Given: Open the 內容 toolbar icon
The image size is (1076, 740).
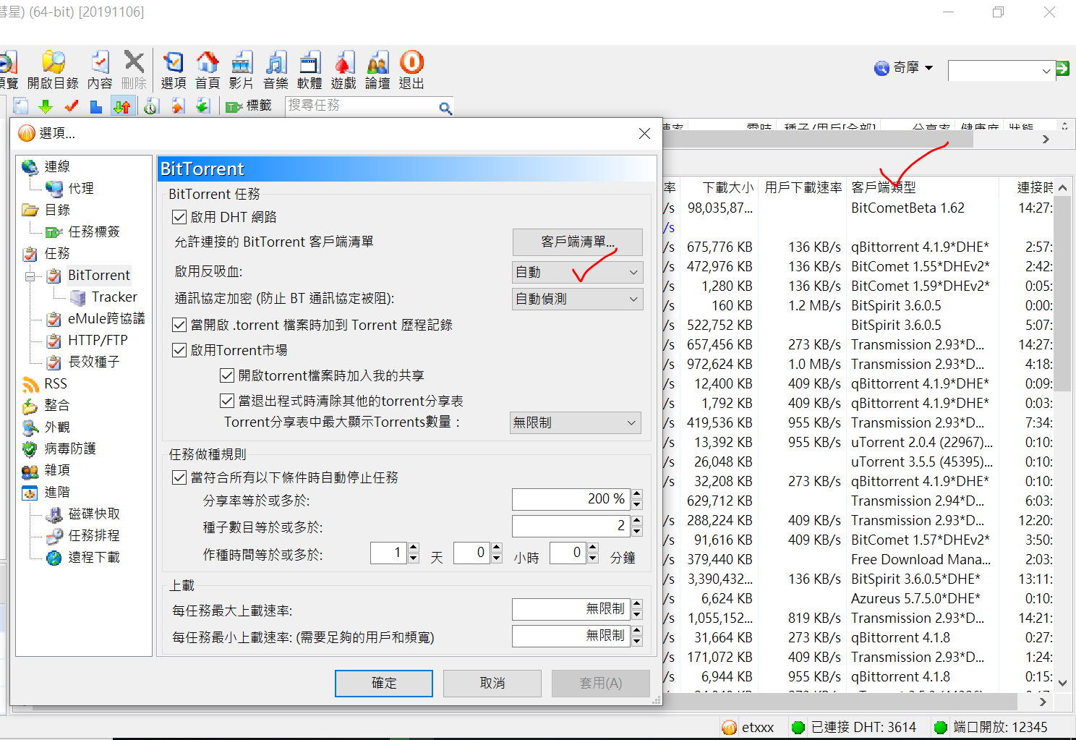Looking at the screenshot, I should pos(100,69).
